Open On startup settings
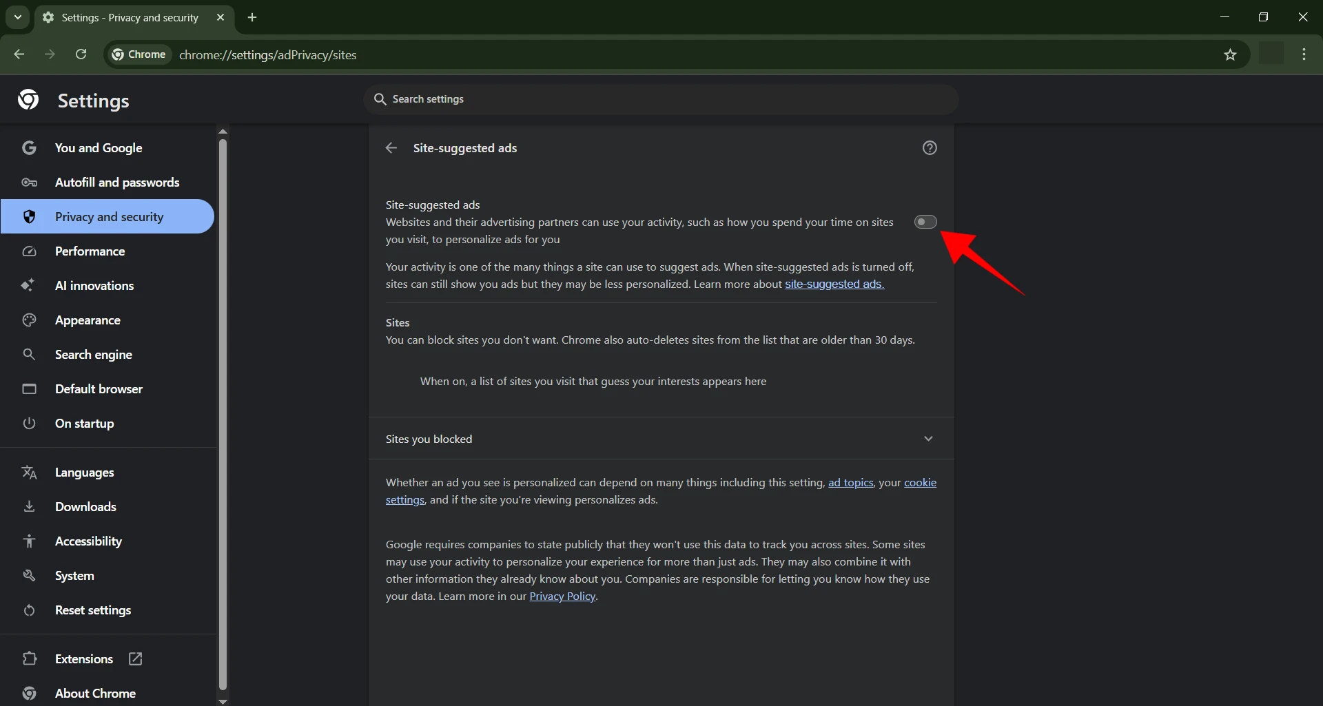Viewport: 1323px width, 706px height. 108,424
